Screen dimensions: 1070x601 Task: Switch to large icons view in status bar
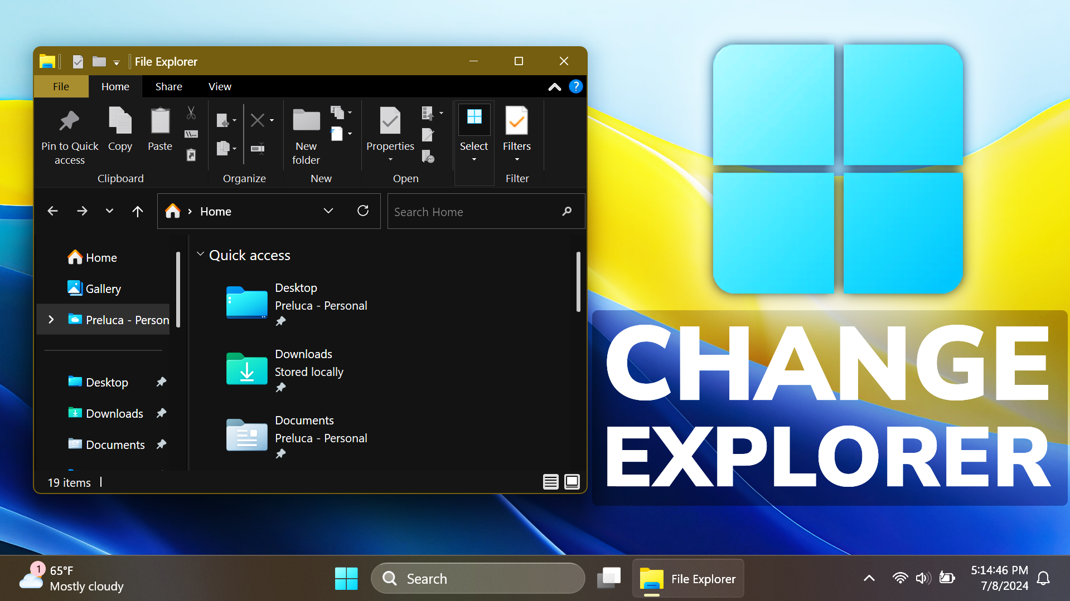click(x=572, y=482)
